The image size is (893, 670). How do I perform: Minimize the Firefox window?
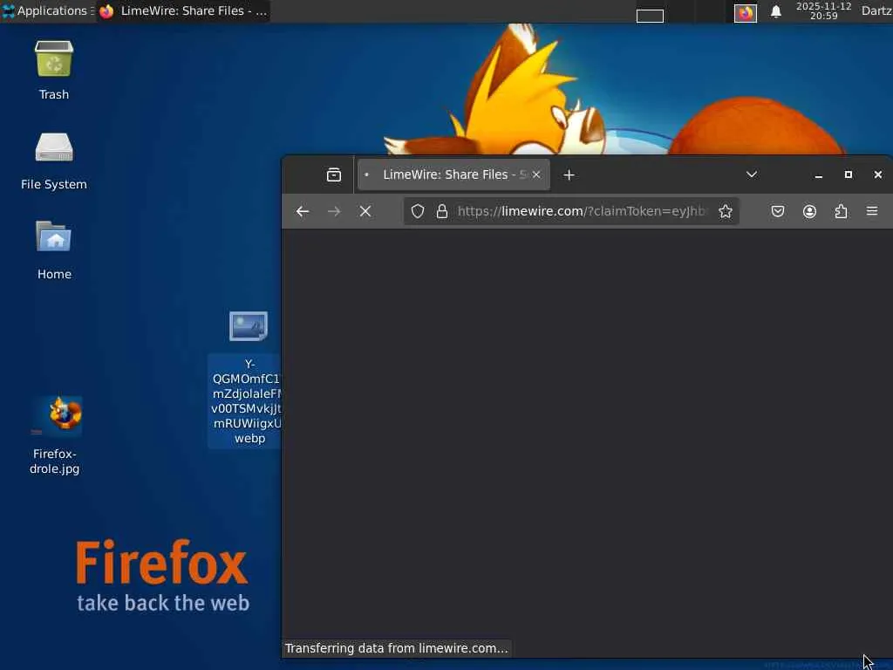tap(818, 174)
